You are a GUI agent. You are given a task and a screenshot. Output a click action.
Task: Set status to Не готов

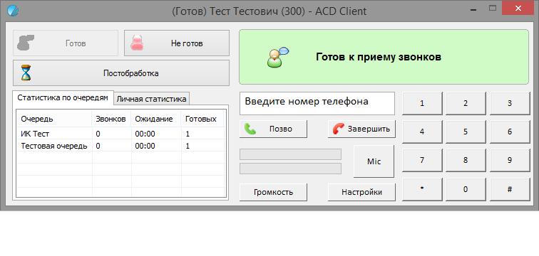click(177, 43)
